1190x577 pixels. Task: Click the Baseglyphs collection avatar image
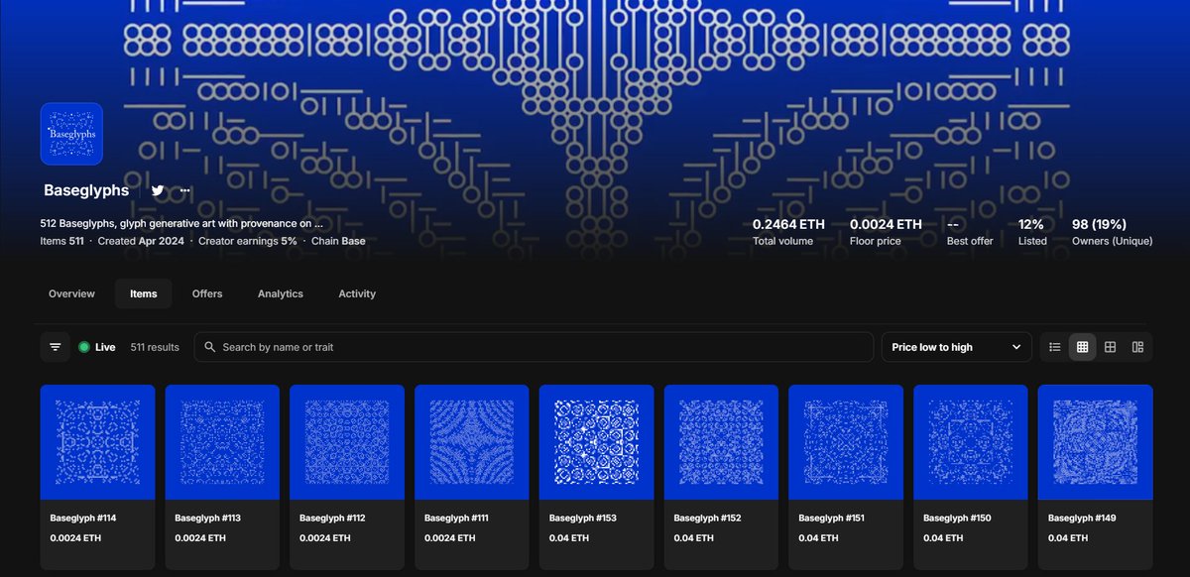point(71,134)
